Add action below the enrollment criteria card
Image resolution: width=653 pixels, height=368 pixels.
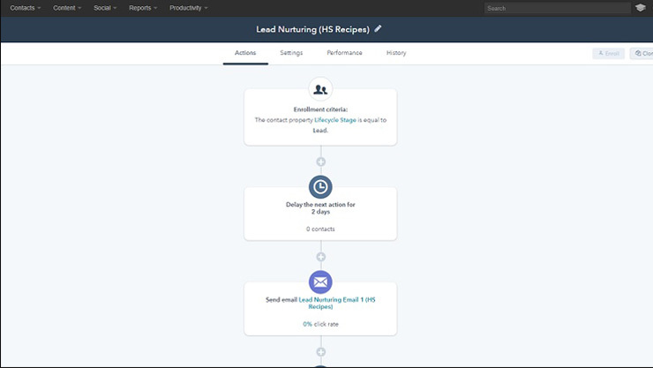pos(320,161)
